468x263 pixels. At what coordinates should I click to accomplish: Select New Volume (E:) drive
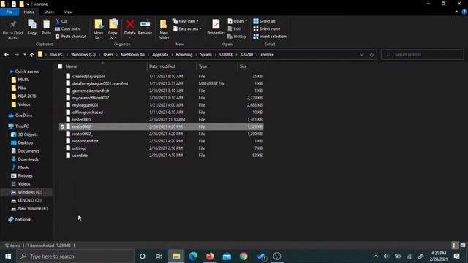[x=33, y=208]
